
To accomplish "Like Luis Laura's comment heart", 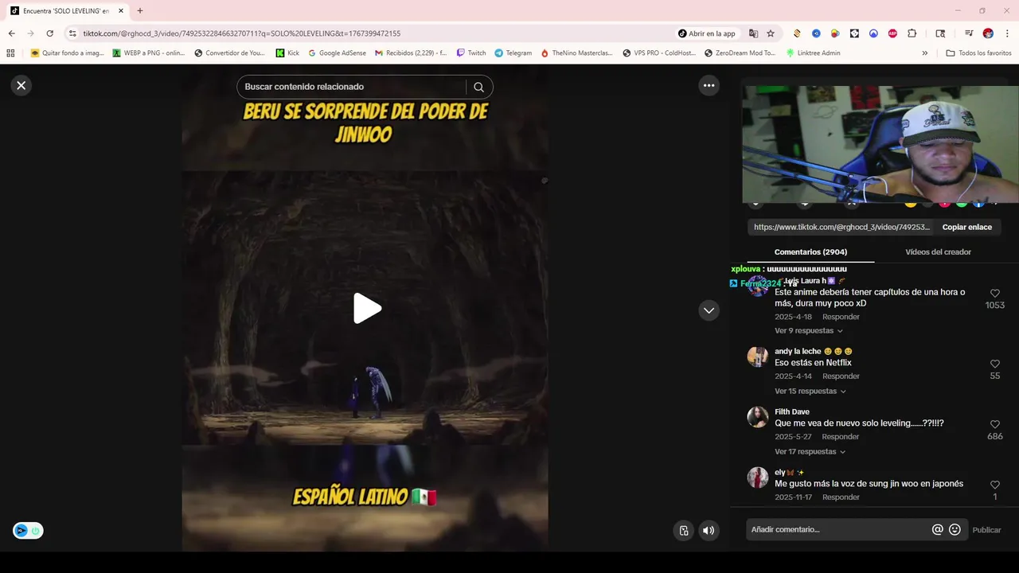I will pos(994,294).
